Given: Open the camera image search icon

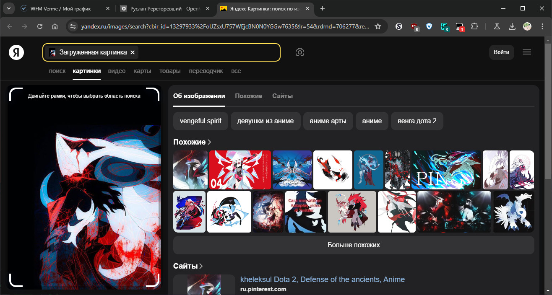Looking at the screenshot, I should point(299,52).
